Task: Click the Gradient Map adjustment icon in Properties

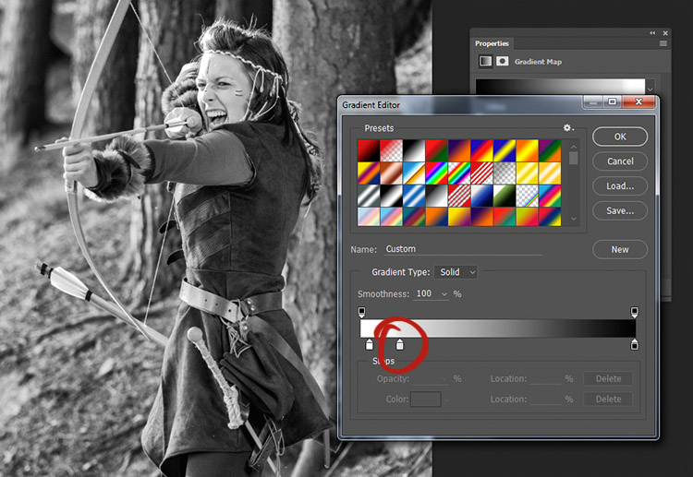Action: (485, 61)
